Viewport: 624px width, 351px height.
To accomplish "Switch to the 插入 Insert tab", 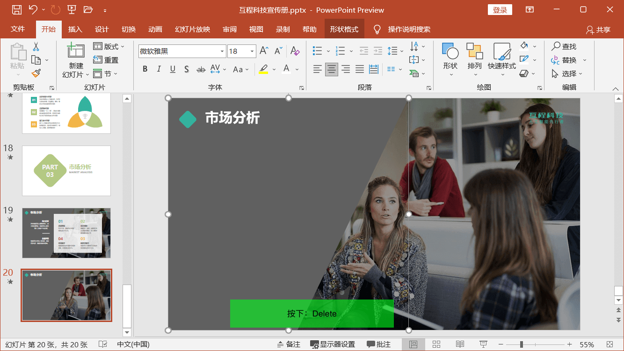I will 75,29.
